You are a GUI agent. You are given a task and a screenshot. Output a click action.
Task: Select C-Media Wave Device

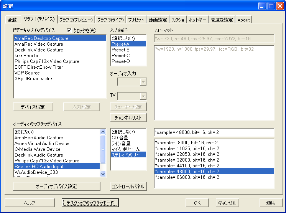[57, 149]
